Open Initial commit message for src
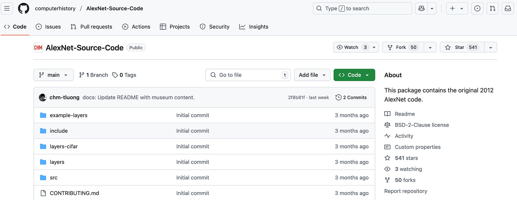Screen dimensions: 517x200 [193, 177]
